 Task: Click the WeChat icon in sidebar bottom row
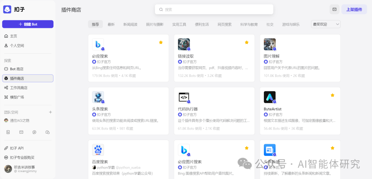click(48, 132)
